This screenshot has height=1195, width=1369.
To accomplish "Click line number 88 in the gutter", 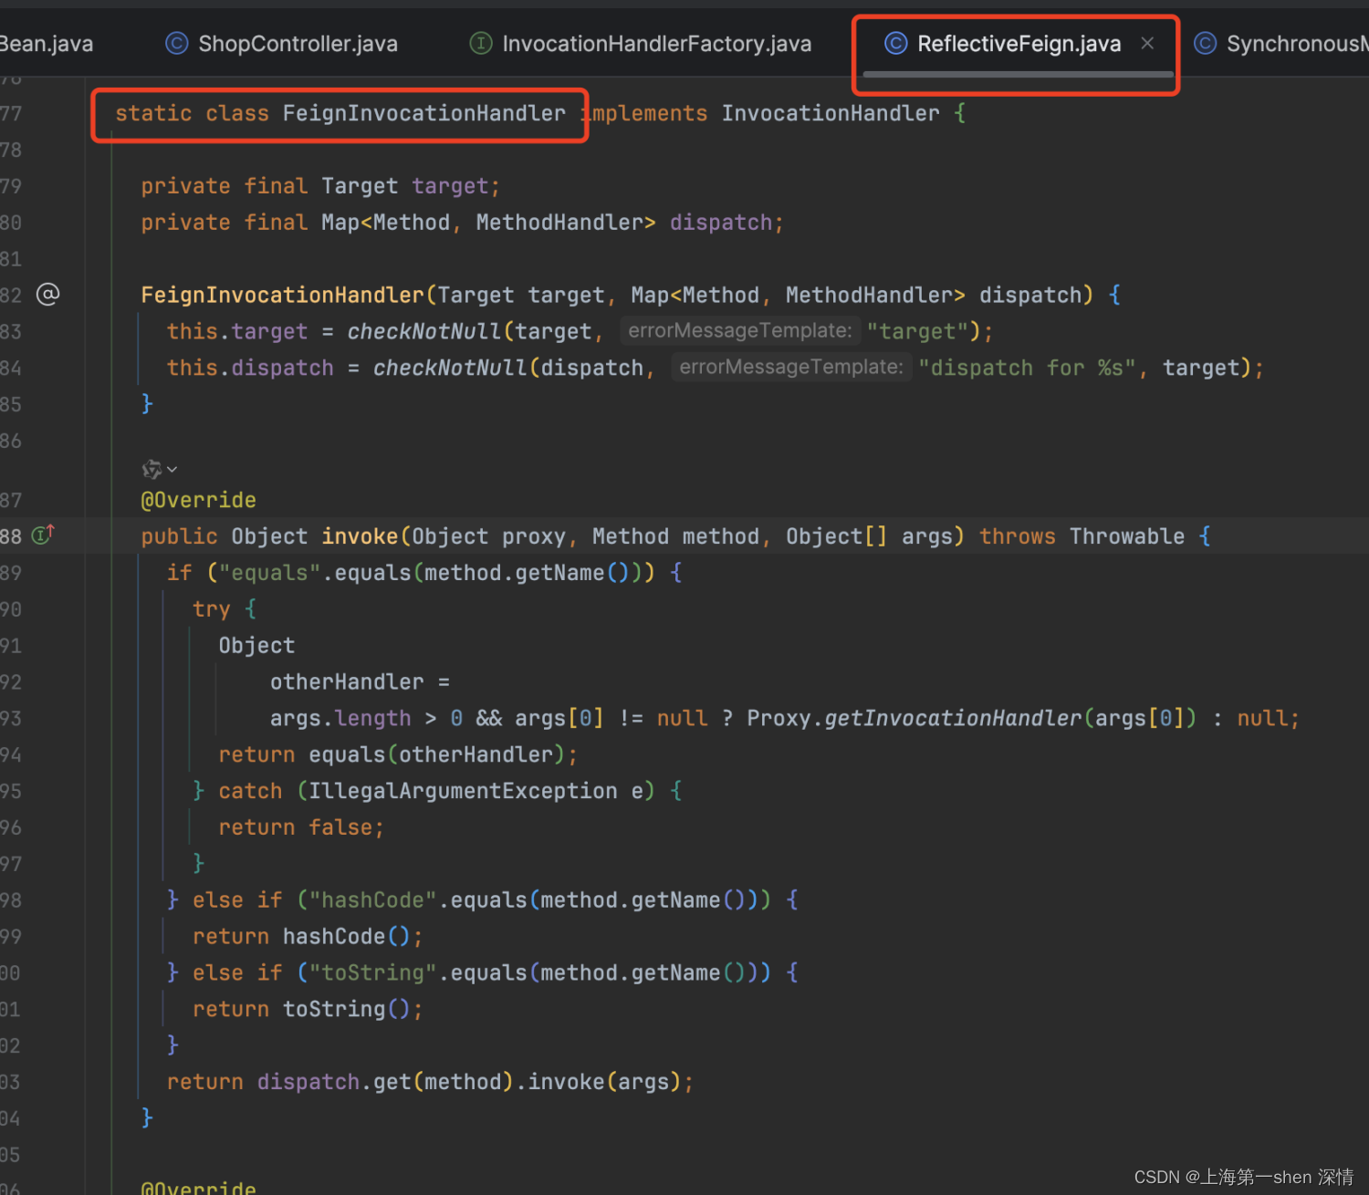I will click(11, 536).
